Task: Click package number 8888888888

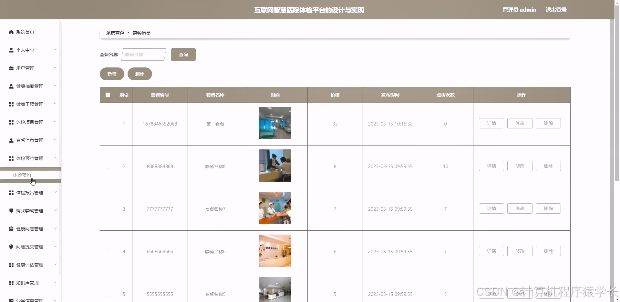Action: 160,166
